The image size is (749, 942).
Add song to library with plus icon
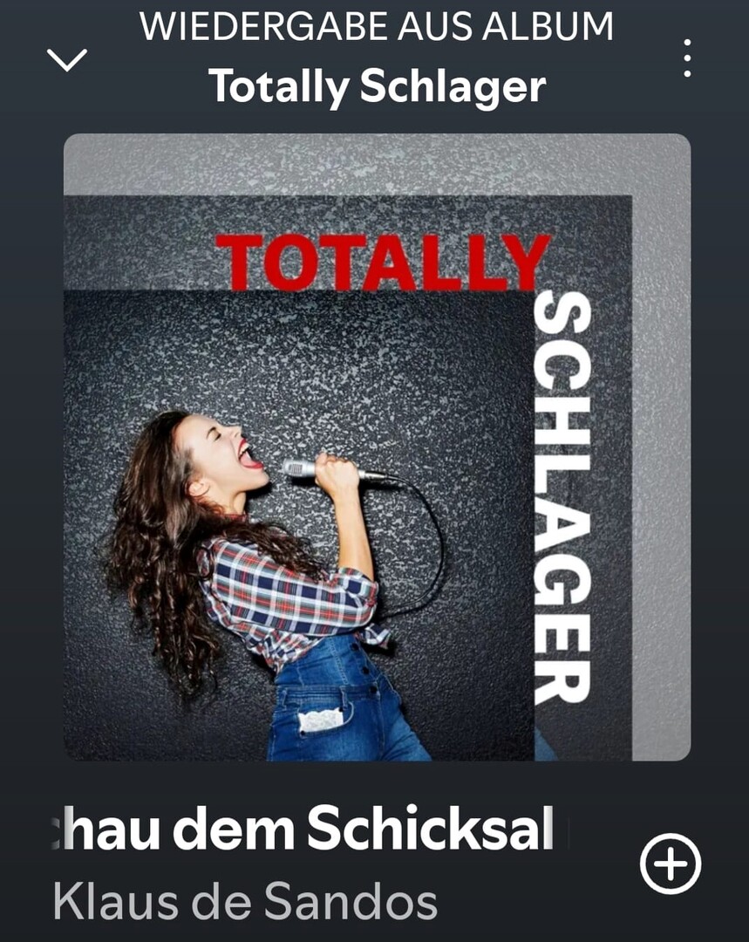(x=671, y=863)
